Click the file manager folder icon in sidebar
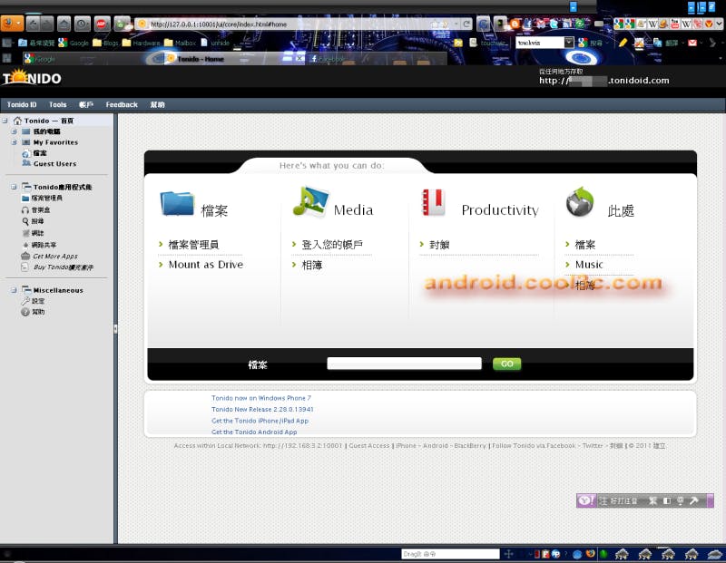The width and height of the screenshot is (726, 563). point(25,198)
